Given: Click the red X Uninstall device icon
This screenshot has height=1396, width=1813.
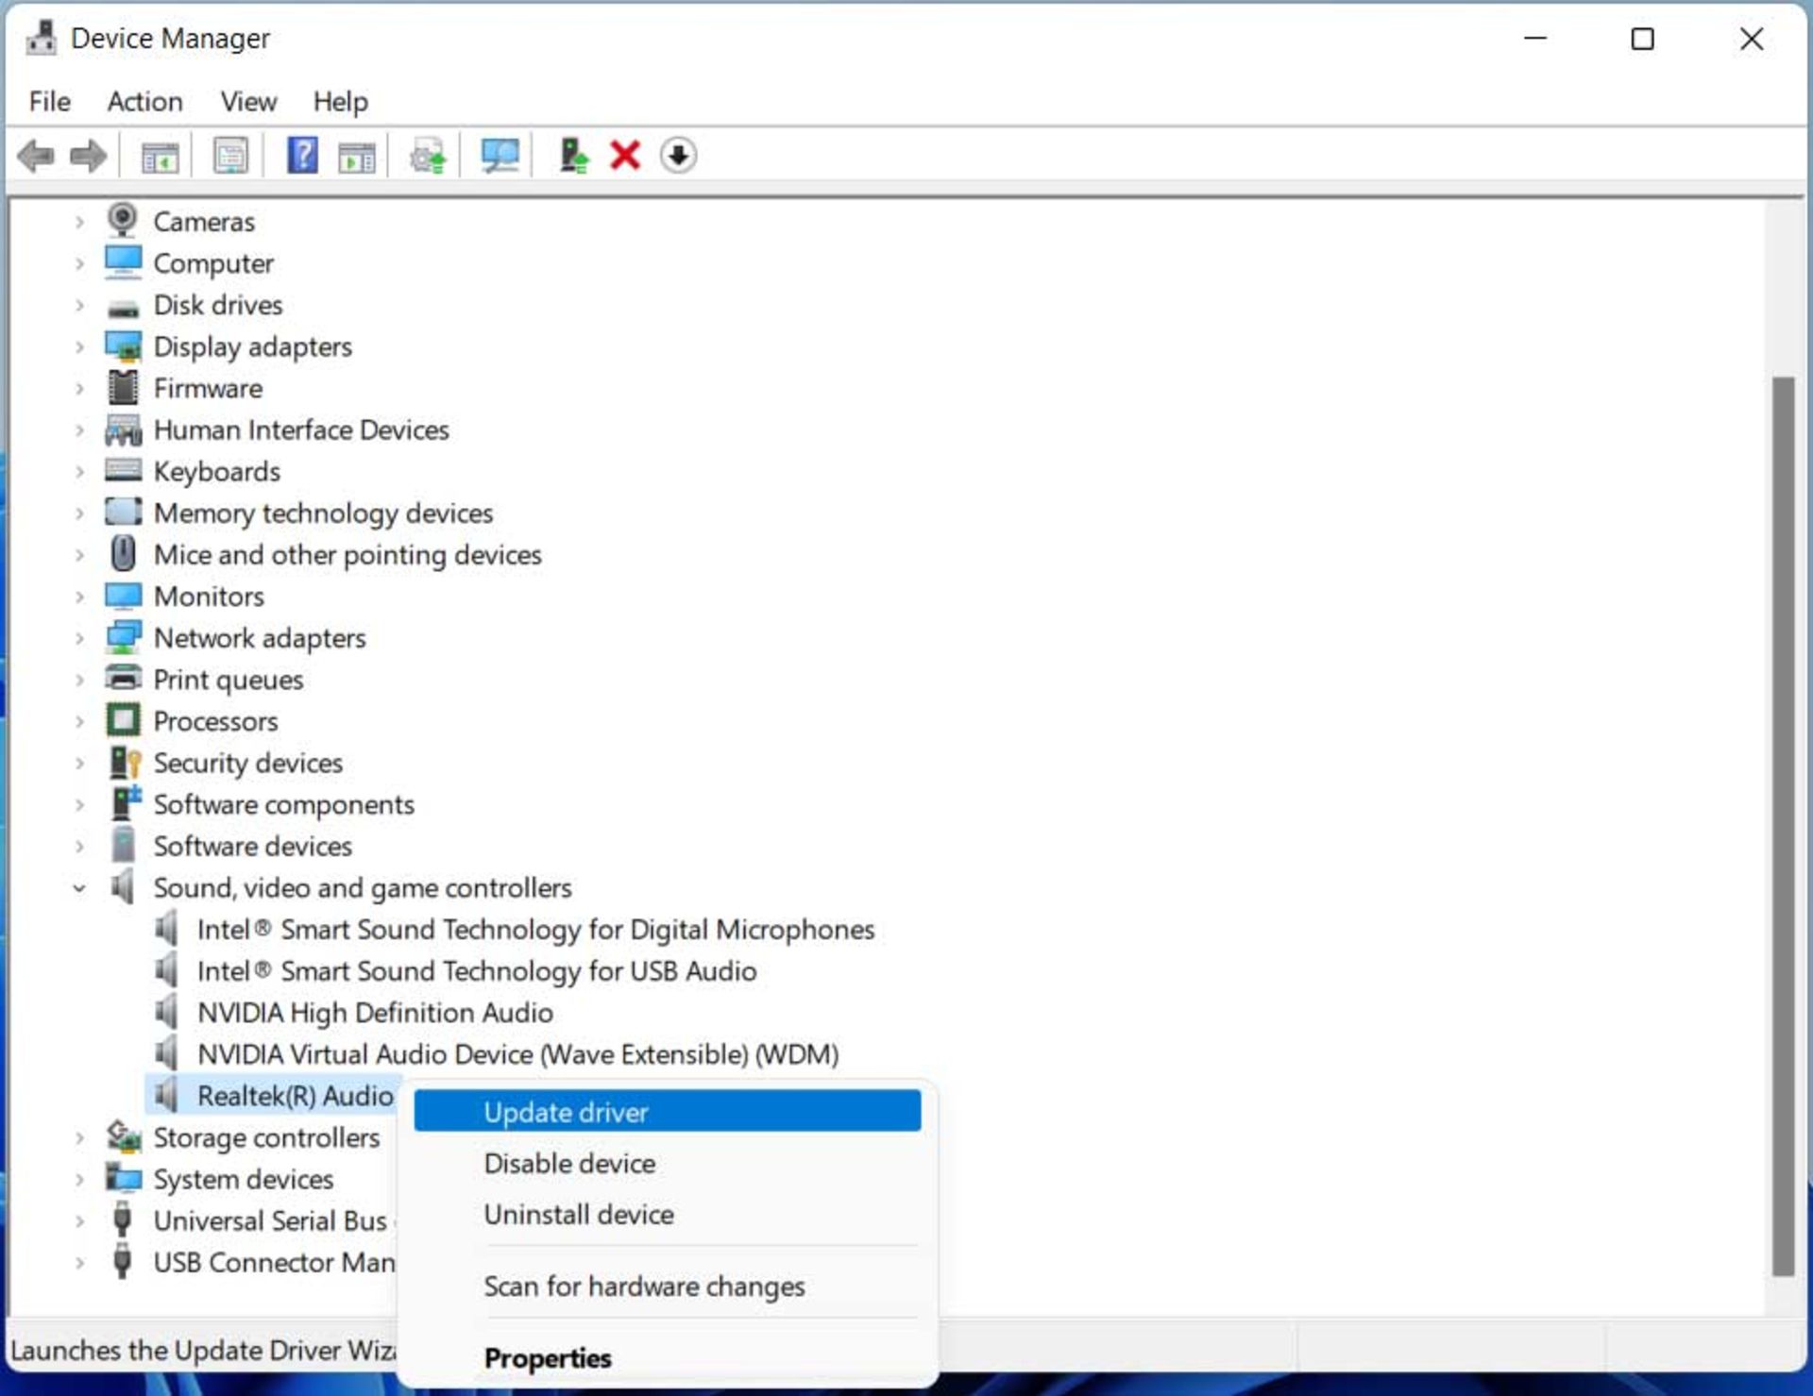Looking at the screenshot, I should click(625, 155).
